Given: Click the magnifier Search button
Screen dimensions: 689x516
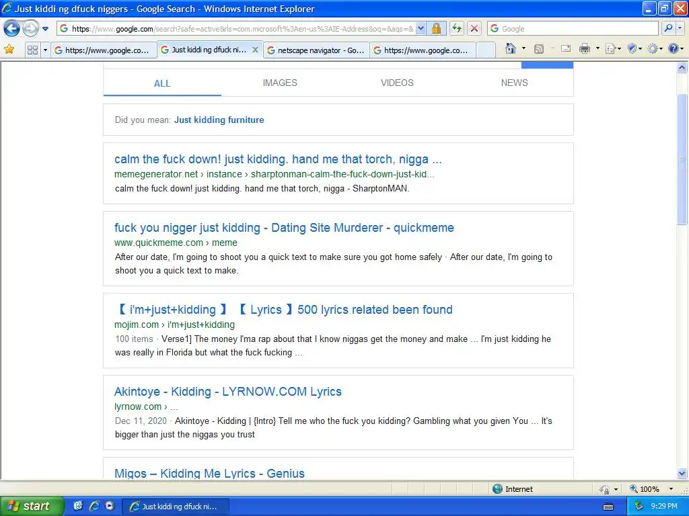Looking at the screenshot, I should 668,28.
